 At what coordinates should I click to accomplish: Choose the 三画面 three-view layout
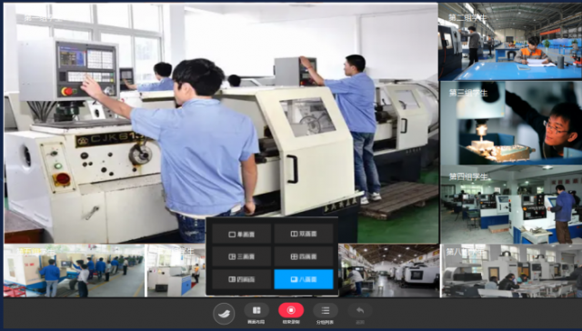(x=242, y=256)
